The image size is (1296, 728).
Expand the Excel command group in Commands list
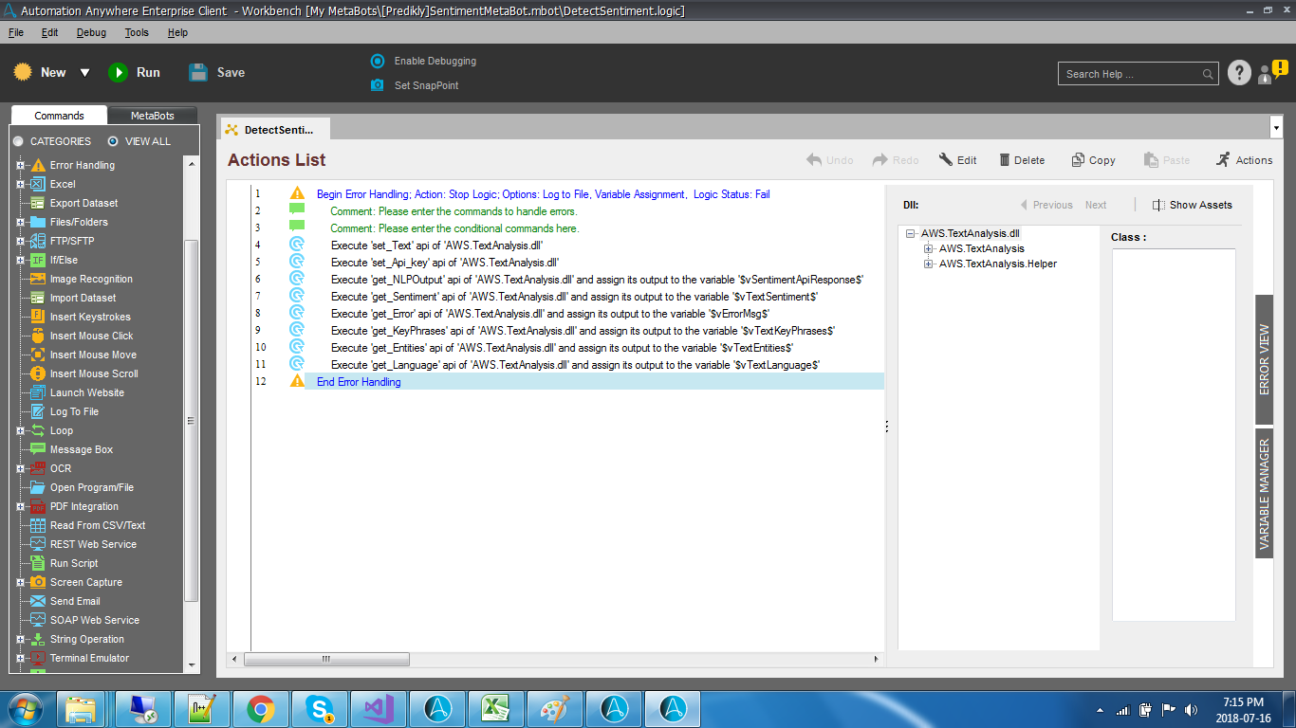pyautogui.click(x=20, y=184)
